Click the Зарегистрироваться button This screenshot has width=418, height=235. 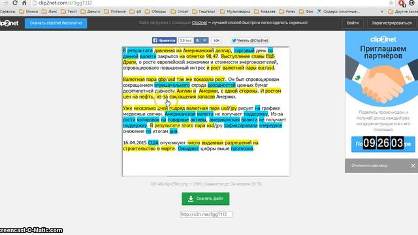point(392,23)
